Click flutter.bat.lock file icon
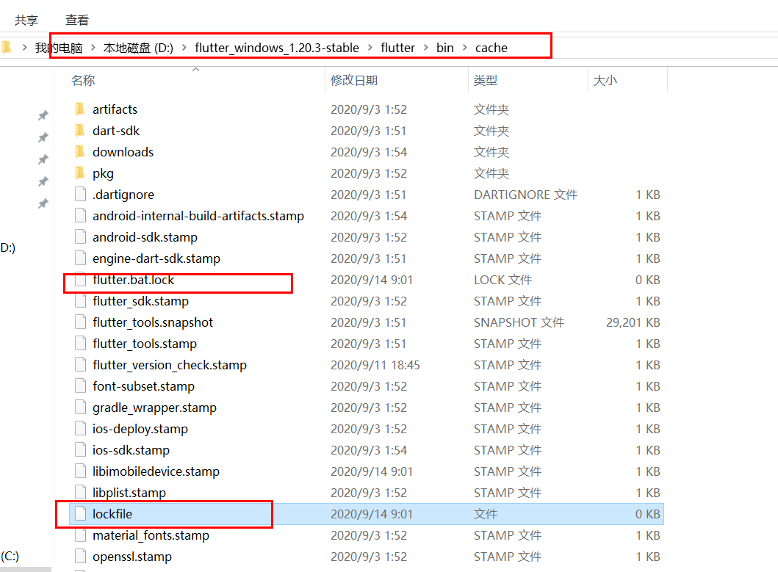 click(x=80, y=279)
